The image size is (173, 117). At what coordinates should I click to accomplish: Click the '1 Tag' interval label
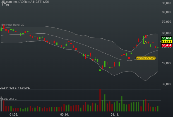(5, 5)
